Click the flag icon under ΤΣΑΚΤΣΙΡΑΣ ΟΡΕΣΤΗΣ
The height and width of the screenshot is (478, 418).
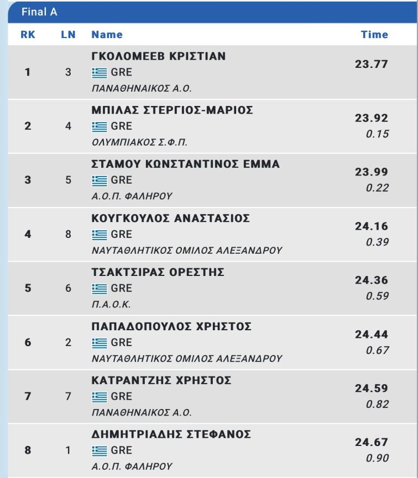(99, 288)
